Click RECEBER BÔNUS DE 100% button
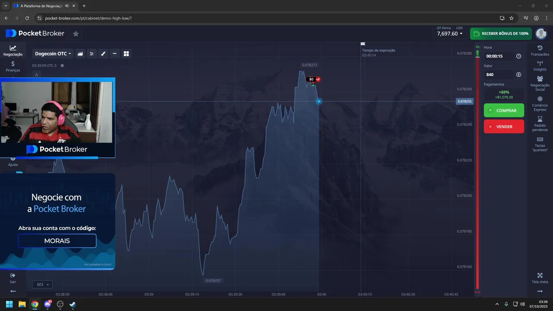 click(x=501, y=34)
